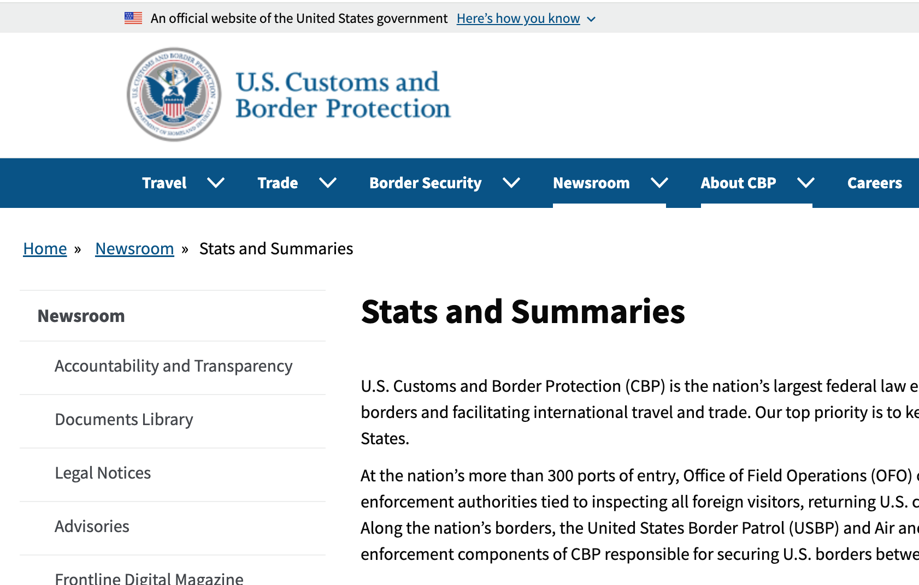
Task: Open the Newsroom dropdown chevron
Action: coord(659,183)
